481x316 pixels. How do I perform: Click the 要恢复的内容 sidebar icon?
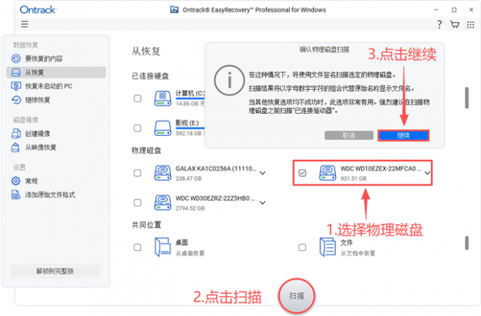click(16, 59)
